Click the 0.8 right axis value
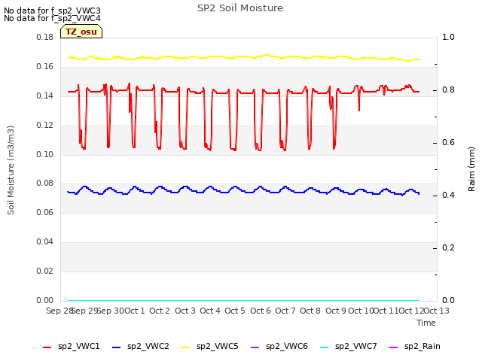 pos(448,90)
